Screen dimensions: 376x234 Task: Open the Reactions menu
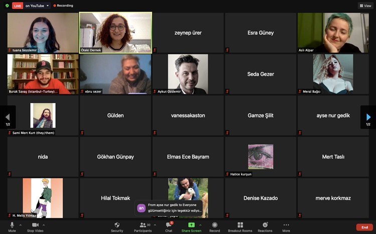coord(265,225)
